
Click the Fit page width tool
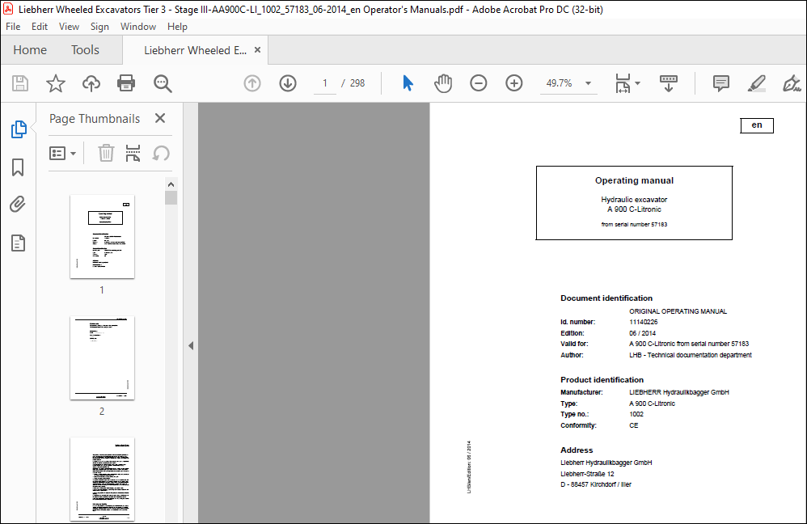point(623,82)
